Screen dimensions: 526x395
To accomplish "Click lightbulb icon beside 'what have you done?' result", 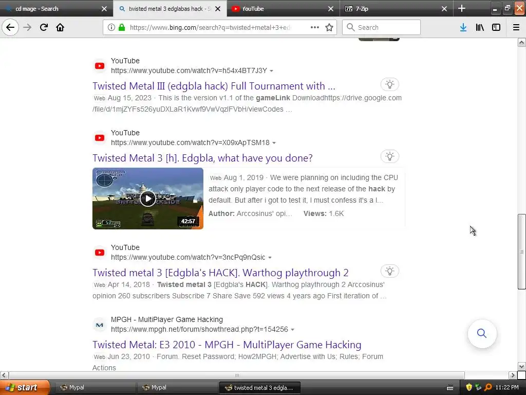I will click(x=389, y=156).
